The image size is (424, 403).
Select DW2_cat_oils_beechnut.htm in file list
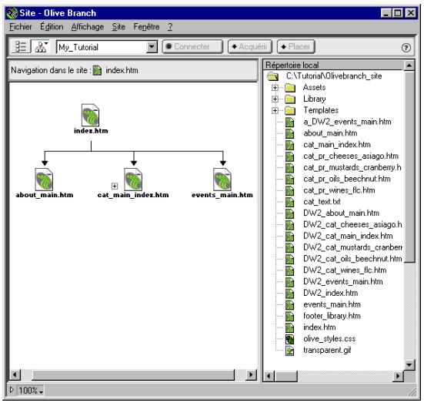[x=352, y=259]
